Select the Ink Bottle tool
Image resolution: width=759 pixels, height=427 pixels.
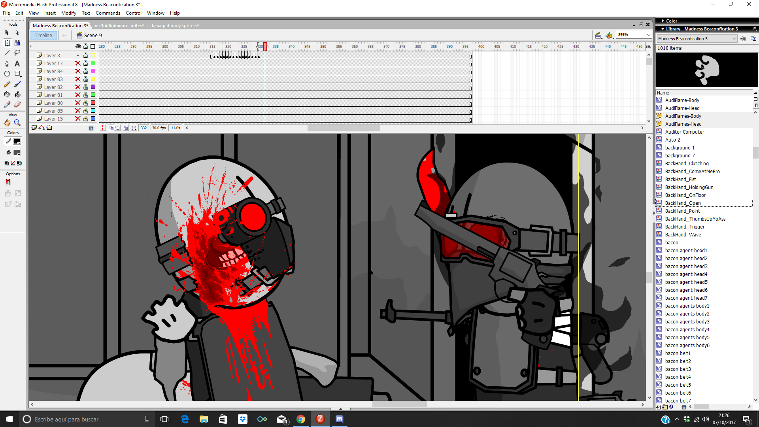pos(7,94)
